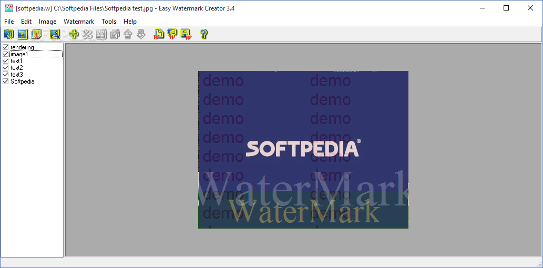Minimize the Easy Watermark Creator window
543x268 pixels.
pos(482,8)
